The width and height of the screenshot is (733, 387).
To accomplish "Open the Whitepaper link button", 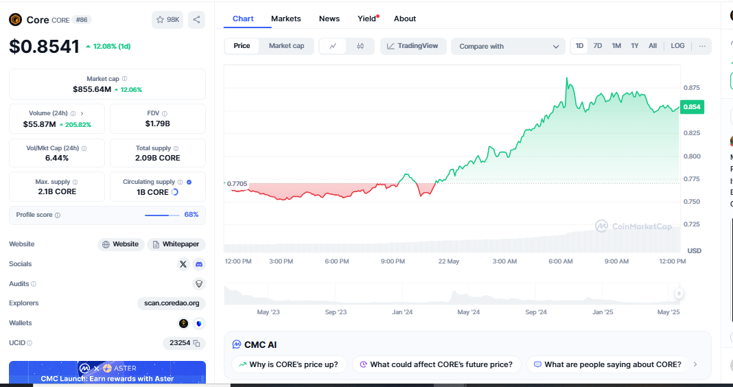I will 176,244.
